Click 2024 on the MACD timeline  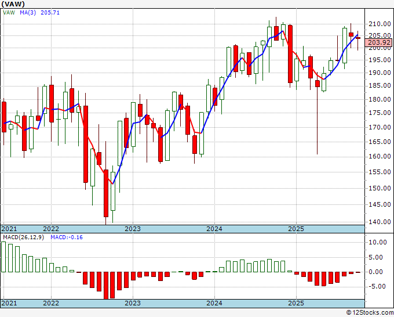214,303
